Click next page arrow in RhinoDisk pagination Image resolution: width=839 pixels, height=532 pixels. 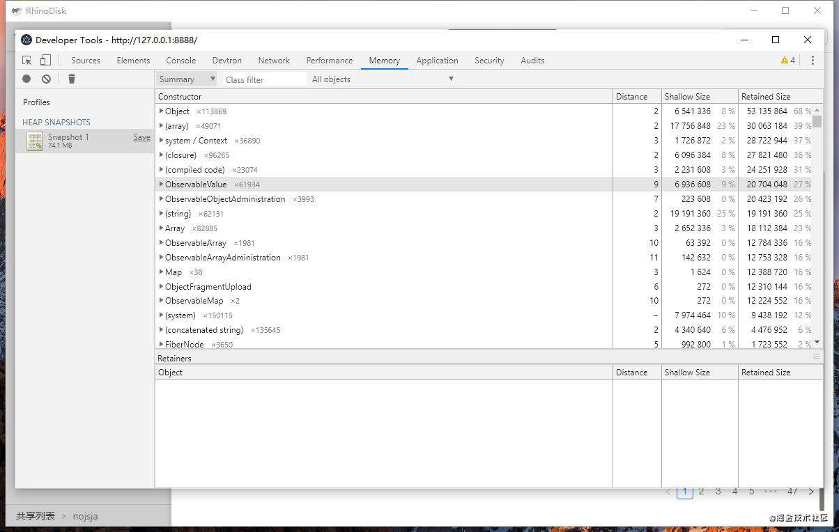point(810,491)
